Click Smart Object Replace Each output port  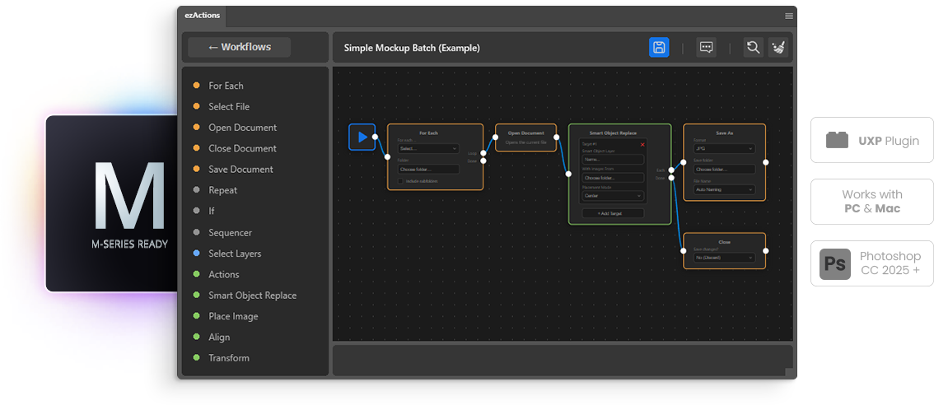click(671, 170)
